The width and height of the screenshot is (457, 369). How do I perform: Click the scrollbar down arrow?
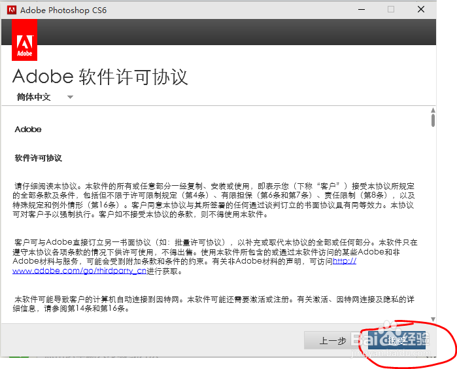(x=433, y=319)
